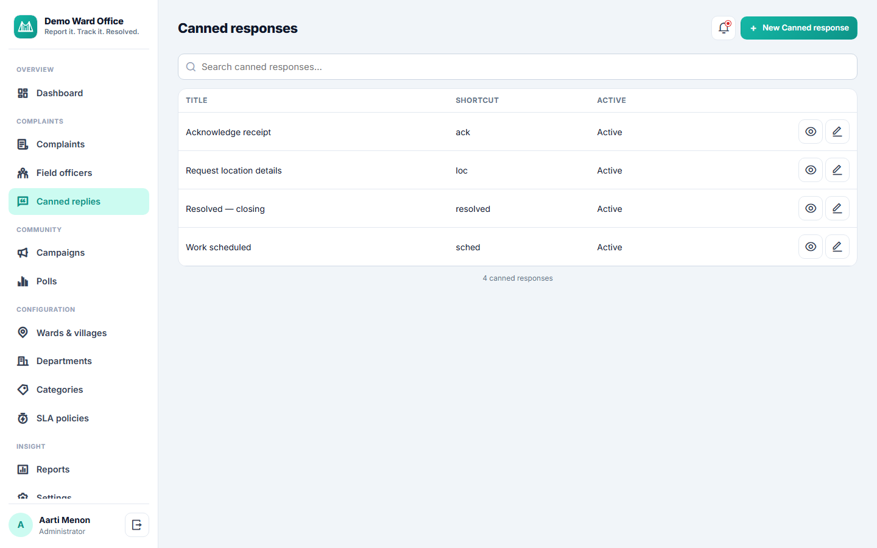Edit the Acknowledge receipt response
877x548 pixels.
(x=837, y=132)
